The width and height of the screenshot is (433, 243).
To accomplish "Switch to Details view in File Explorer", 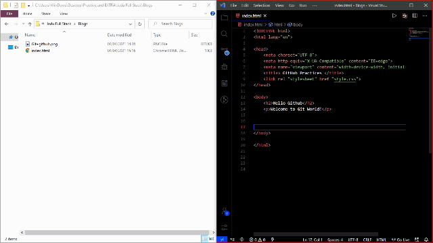I will click(204, 239).
